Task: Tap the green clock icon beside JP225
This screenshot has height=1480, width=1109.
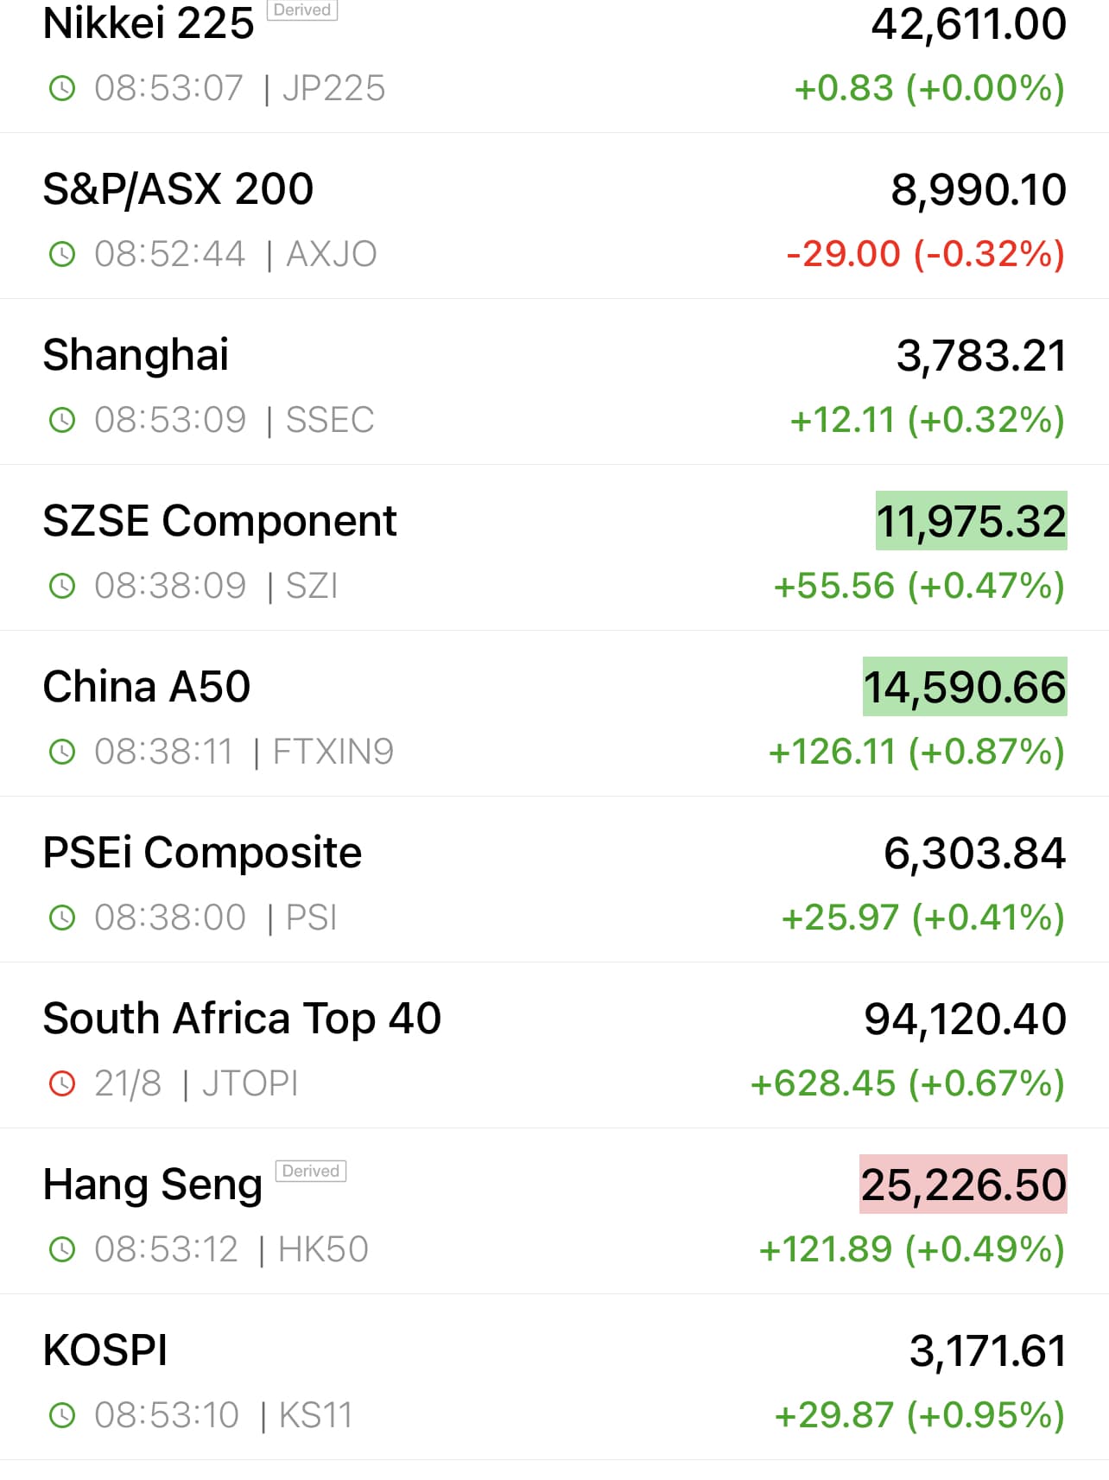Action: 62,88
